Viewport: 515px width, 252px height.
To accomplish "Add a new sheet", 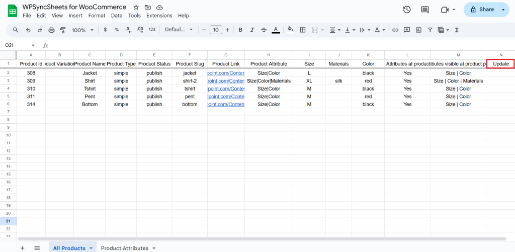I will [22, 248].
